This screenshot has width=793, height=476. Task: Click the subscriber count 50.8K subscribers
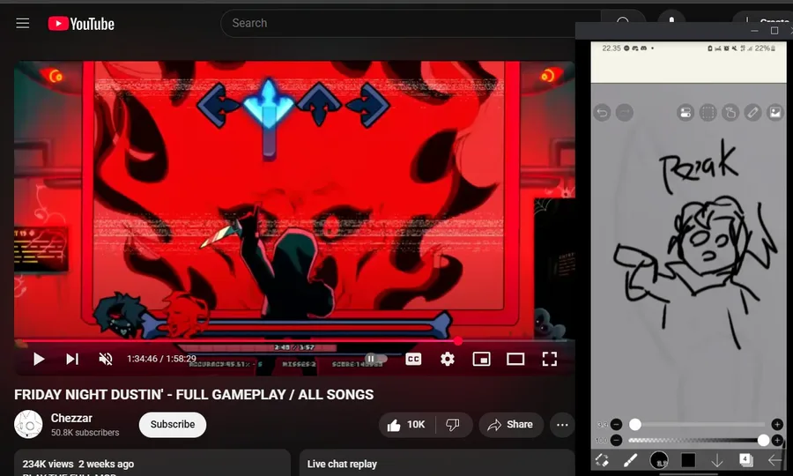(85, 433)
